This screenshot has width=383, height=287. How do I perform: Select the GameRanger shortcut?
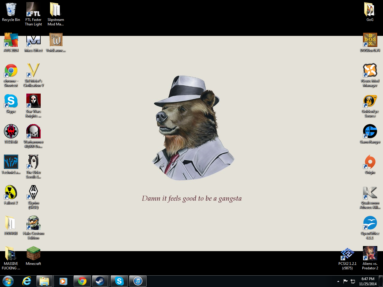coord(370,134)
